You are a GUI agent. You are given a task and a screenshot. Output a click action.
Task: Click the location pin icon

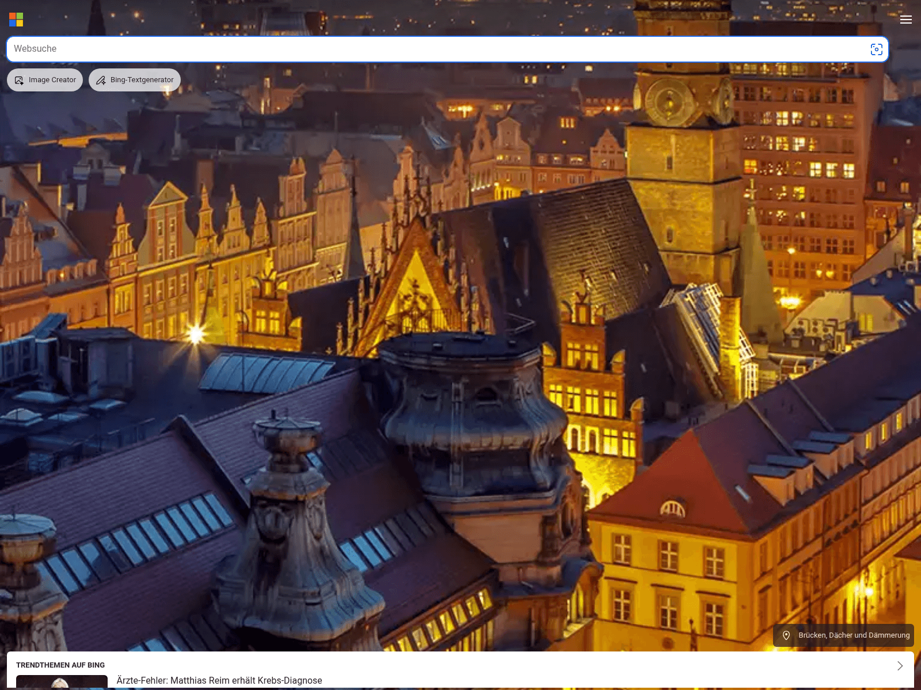click(786, 635)
